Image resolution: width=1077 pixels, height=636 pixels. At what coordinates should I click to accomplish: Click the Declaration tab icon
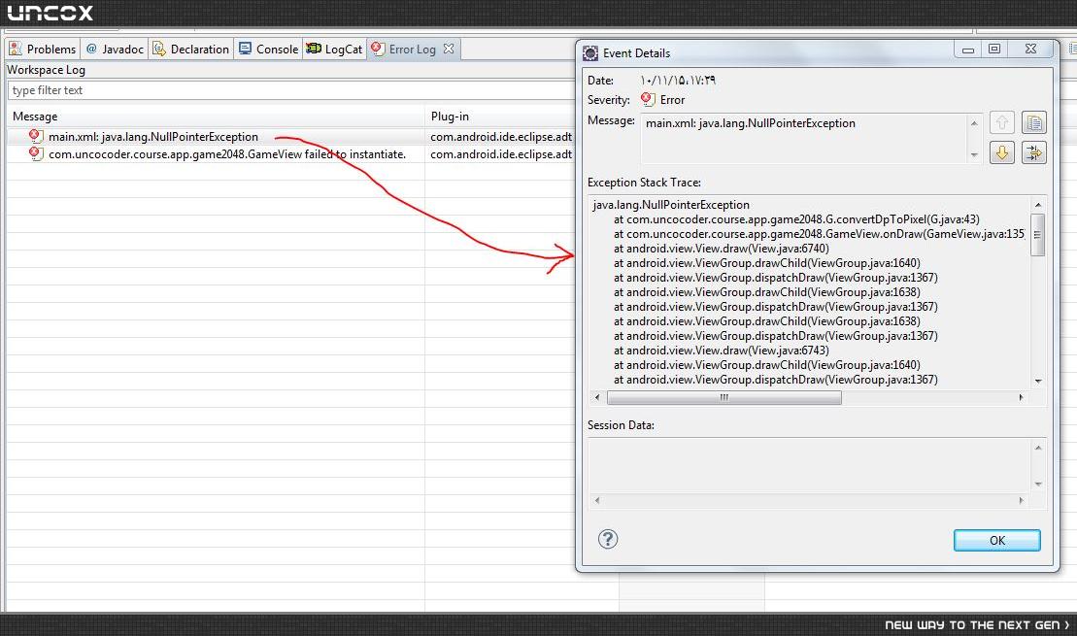click(x=158, y=49)
